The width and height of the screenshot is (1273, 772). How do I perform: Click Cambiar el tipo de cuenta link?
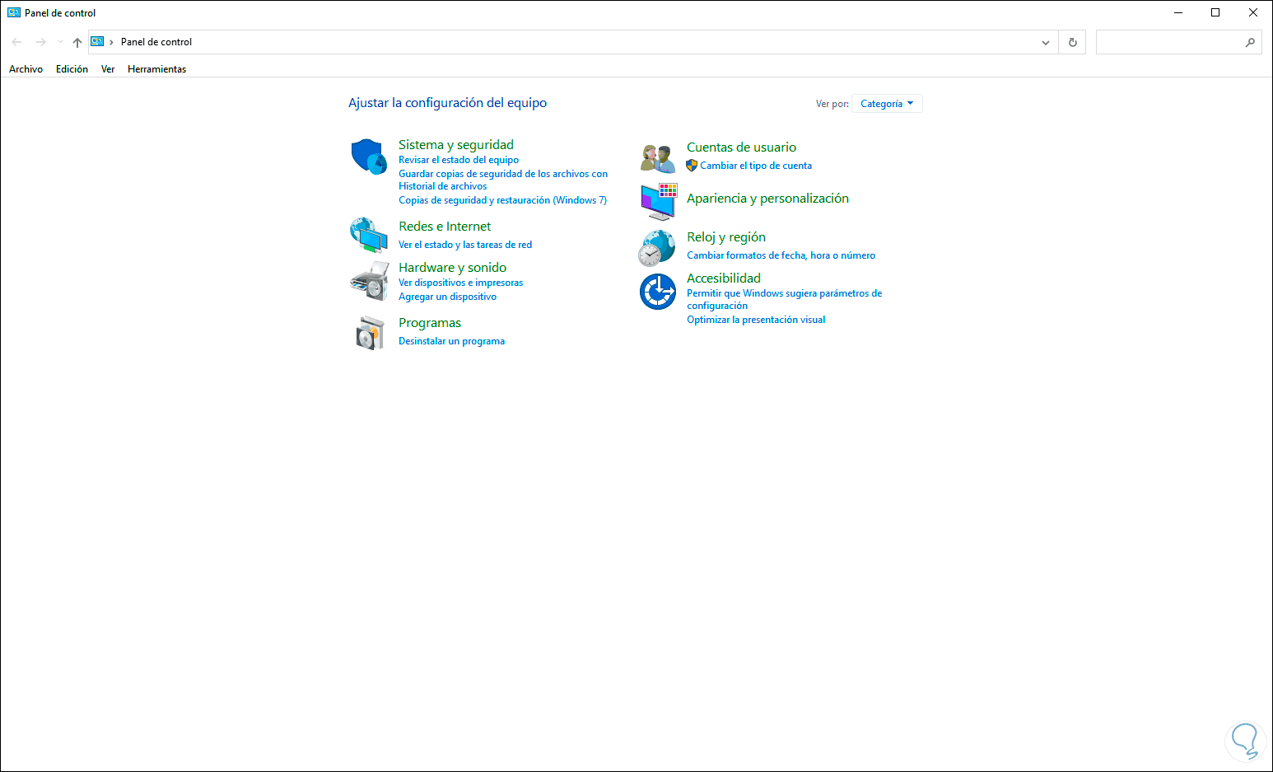[x=755, y=166]
